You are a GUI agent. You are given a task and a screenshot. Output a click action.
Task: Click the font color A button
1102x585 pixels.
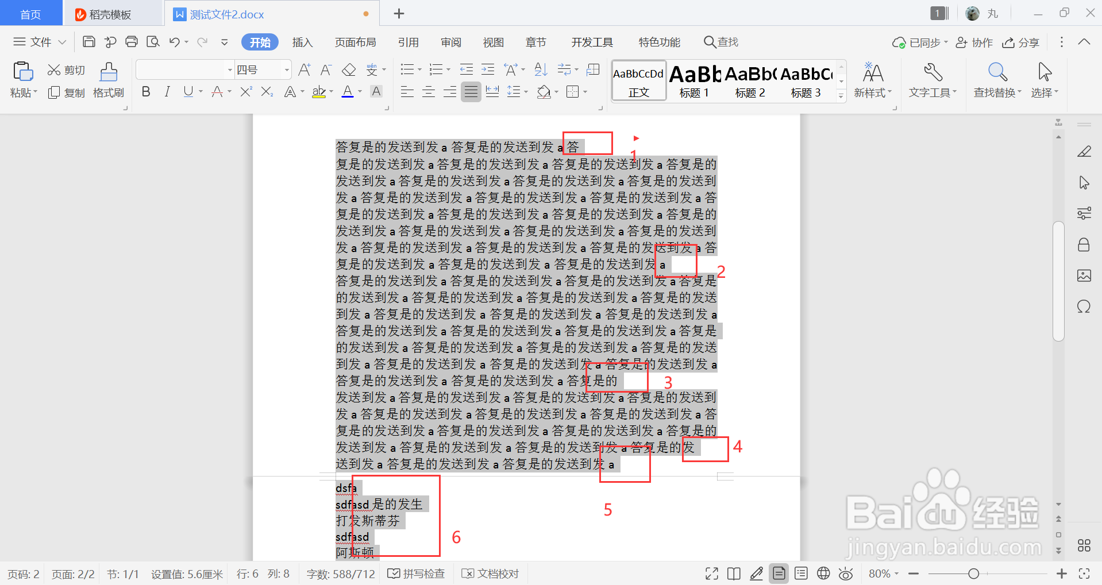click(348, 91)
